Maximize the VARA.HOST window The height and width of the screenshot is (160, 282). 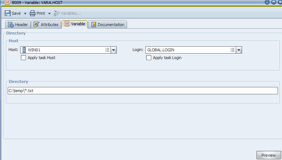coord(273,2)
